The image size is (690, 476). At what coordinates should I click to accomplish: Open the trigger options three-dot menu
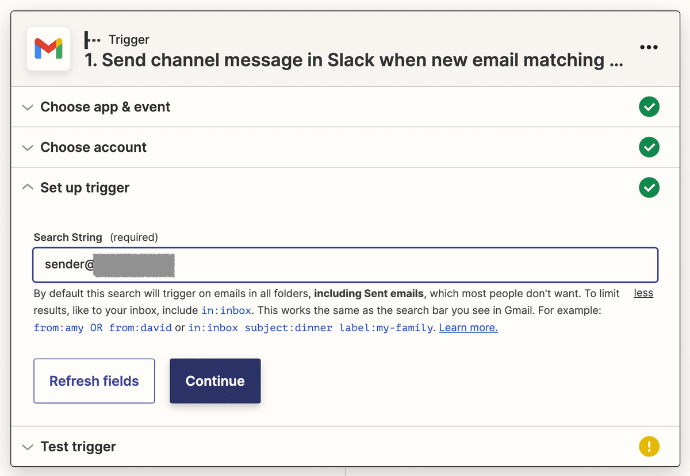point(649,47)
